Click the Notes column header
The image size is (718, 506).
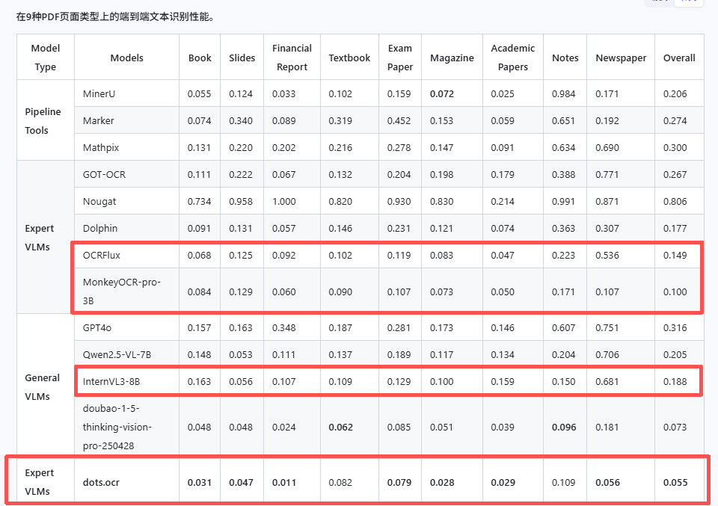(x=565, y=58)
